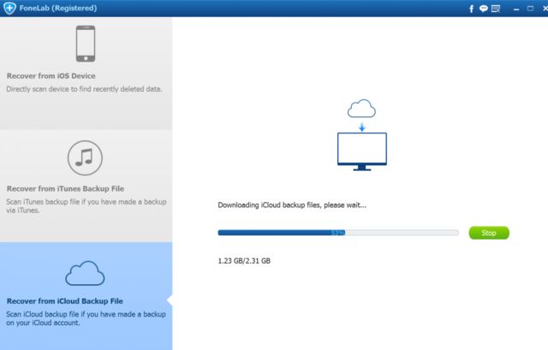Click the FoneLab (Registered) title text
The width and height of the screenshot is (548, 350).
pos(58,8)
